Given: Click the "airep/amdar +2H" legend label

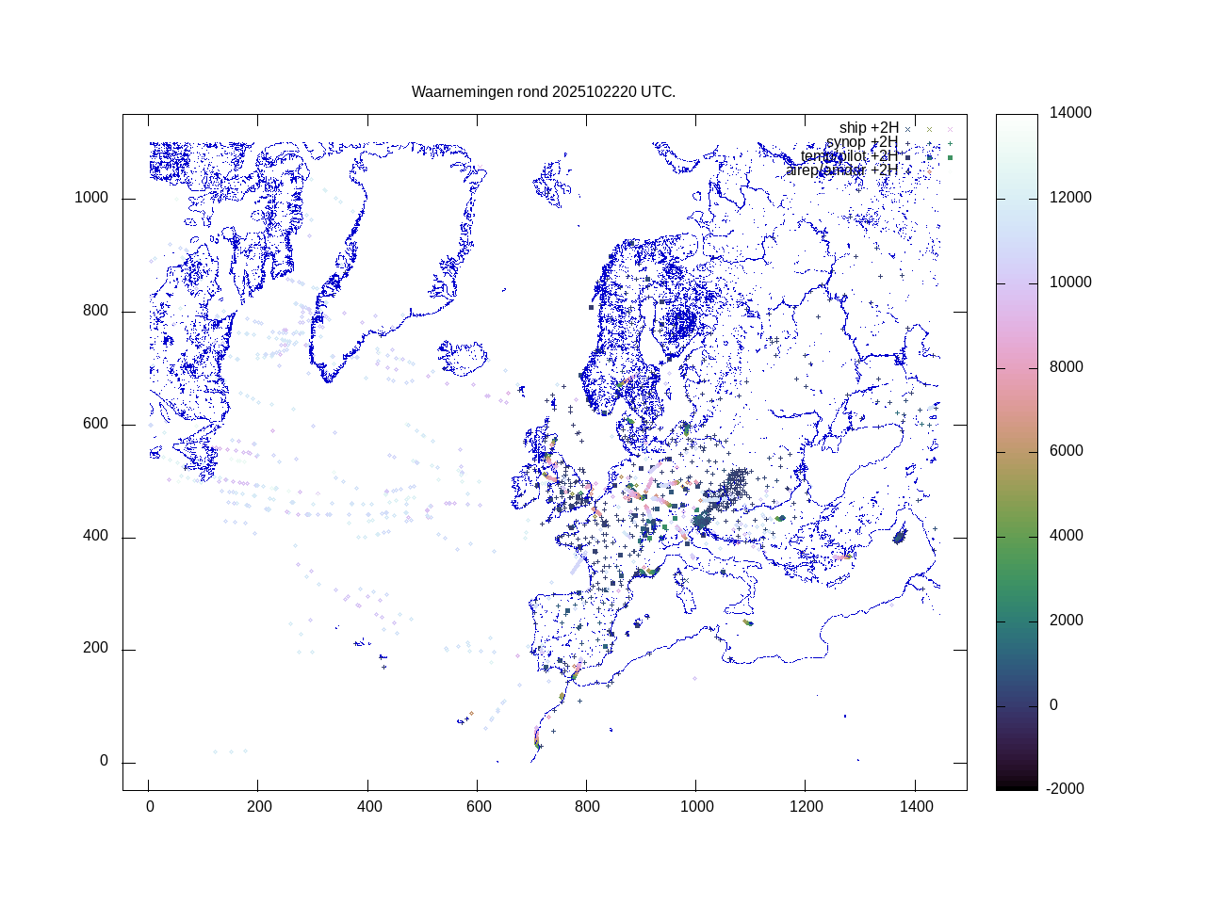Looking at the screenshot, I should pos(841,170).
